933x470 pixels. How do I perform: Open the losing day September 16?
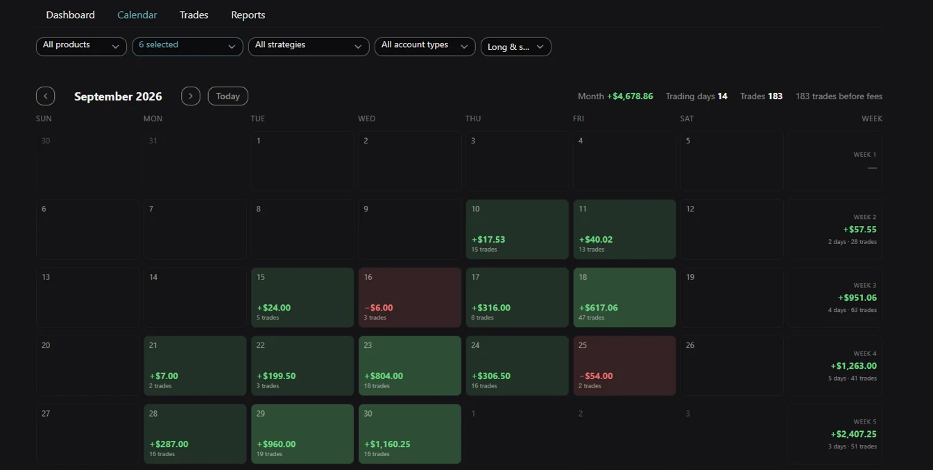[410, 297]
